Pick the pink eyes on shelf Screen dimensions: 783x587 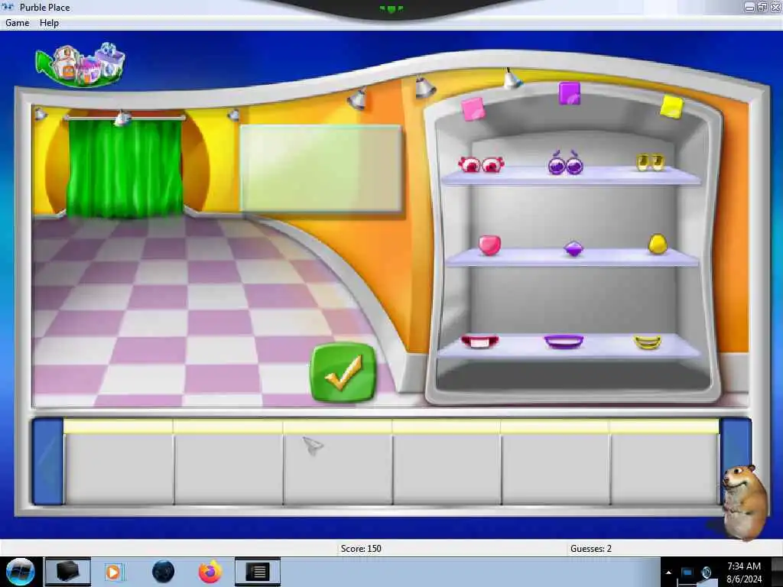(481, 164)
